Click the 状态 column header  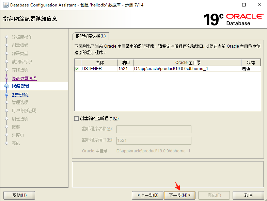(x=251, y=63)
